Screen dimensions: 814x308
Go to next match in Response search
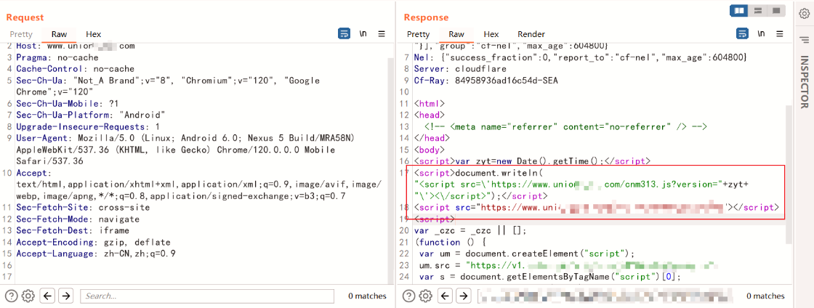[463, 296]
